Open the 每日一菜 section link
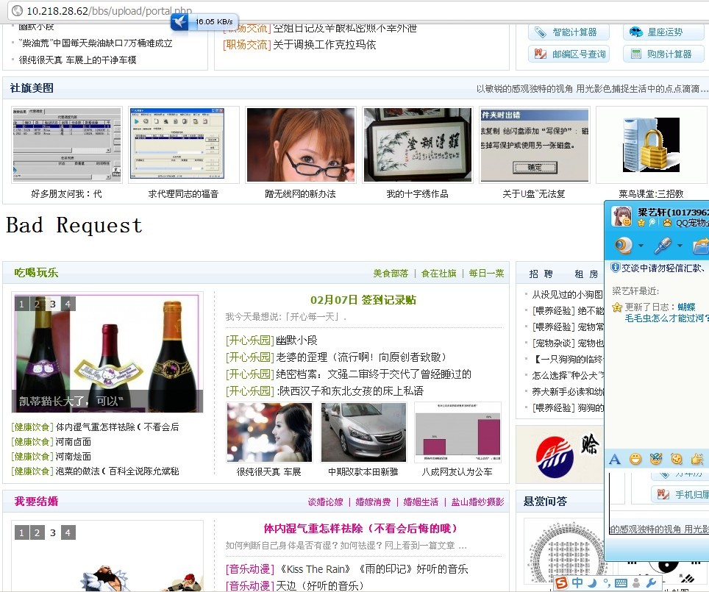 [487, 273]
